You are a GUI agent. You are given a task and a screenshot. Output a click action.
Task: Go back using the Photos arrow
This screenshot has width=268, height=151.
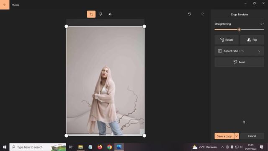click(5, 5)
